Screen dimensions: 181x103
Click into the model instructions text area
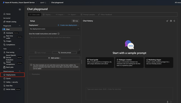[55, 43]
